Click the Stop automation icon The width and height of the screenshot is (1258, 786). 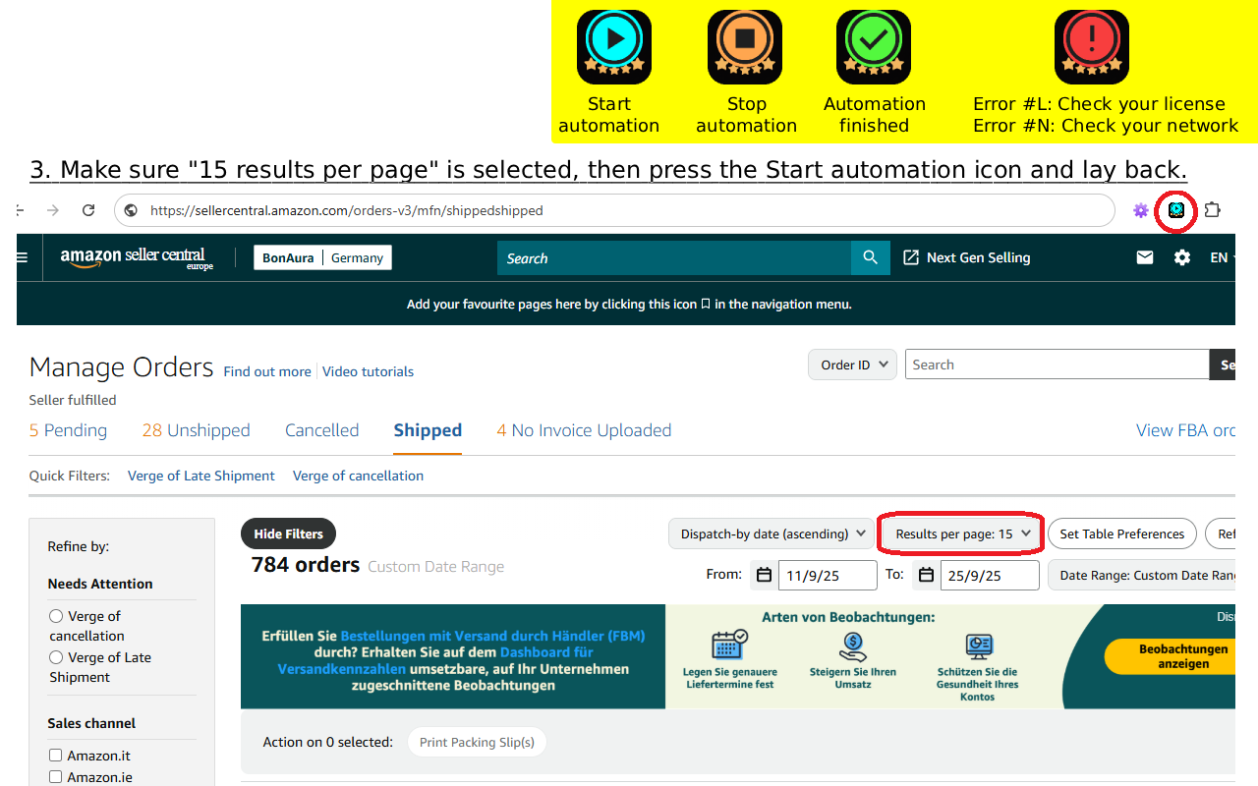pos(745,46)
